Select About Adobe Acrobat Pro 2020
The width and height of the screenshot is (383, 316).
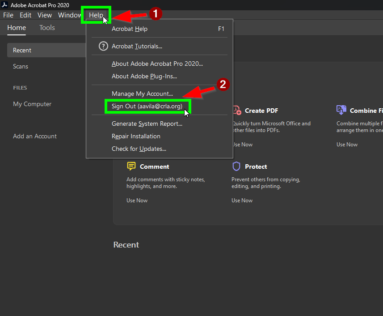pos(160,64)
